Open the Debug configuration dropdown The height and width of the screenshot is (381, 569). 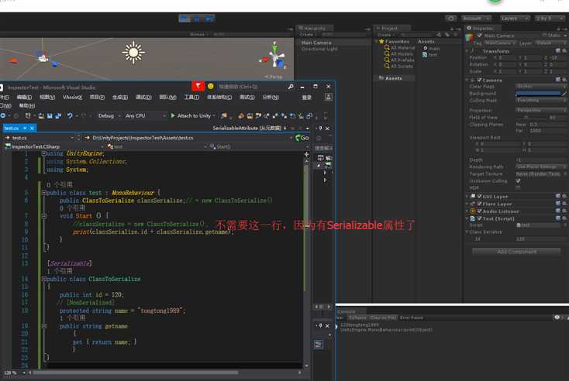tap(108, 115)
